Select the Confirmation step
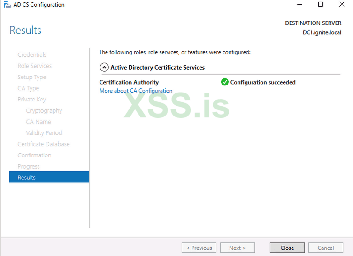 pyautogui.click(x=34, y=155)
